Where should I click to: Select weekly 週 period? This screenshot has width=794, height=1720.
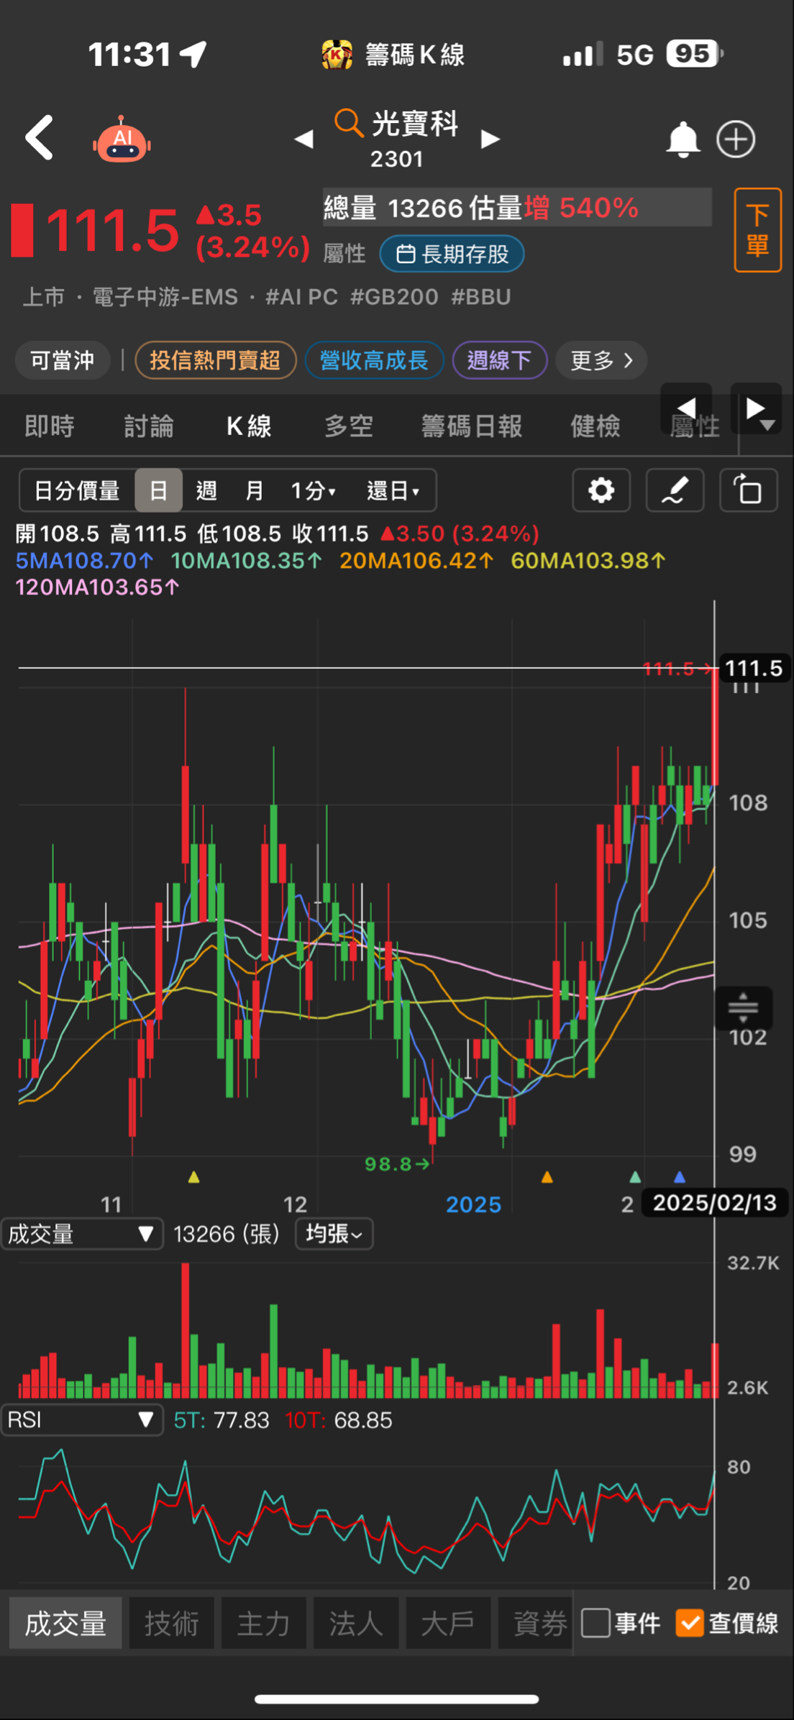coord(206,490)
